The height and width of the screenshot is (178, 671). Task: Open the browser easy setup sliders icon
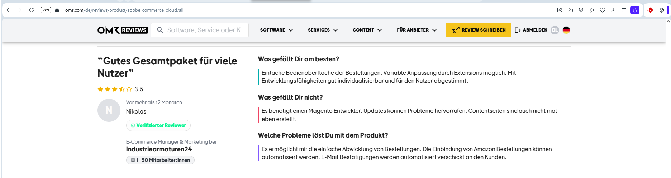[x=624, y=10]
